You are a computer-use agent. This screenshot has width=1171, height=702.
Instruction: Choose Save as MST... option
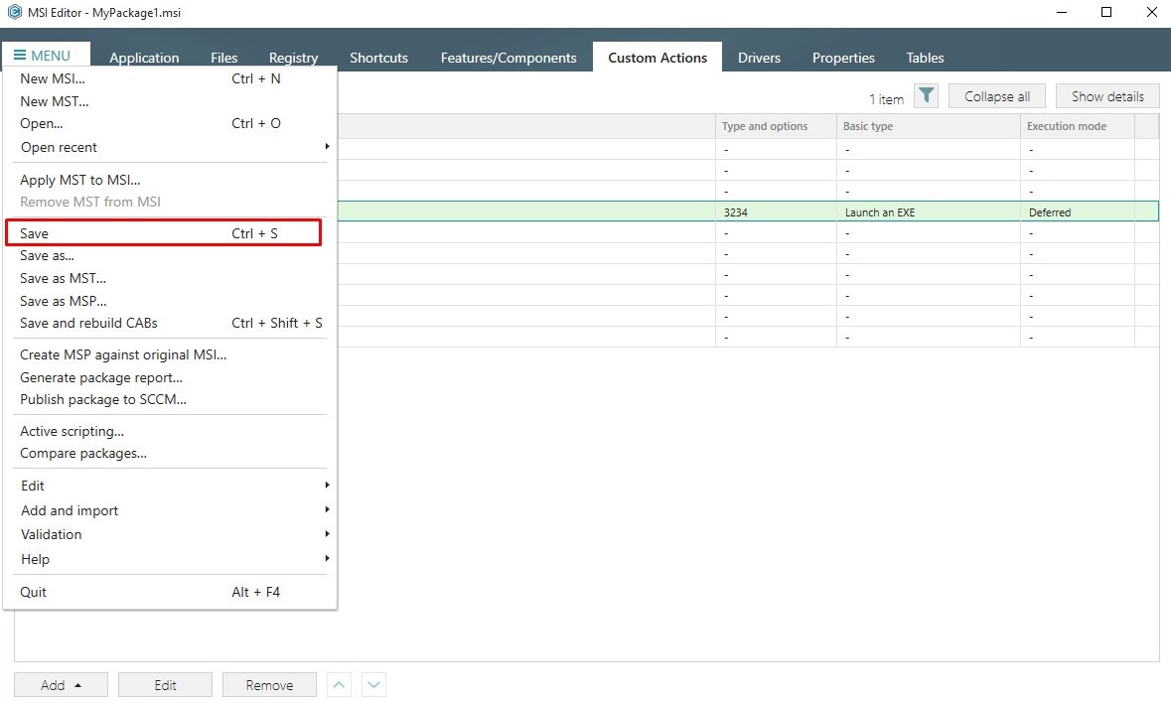pyautogui.click(x=170, y=278)
